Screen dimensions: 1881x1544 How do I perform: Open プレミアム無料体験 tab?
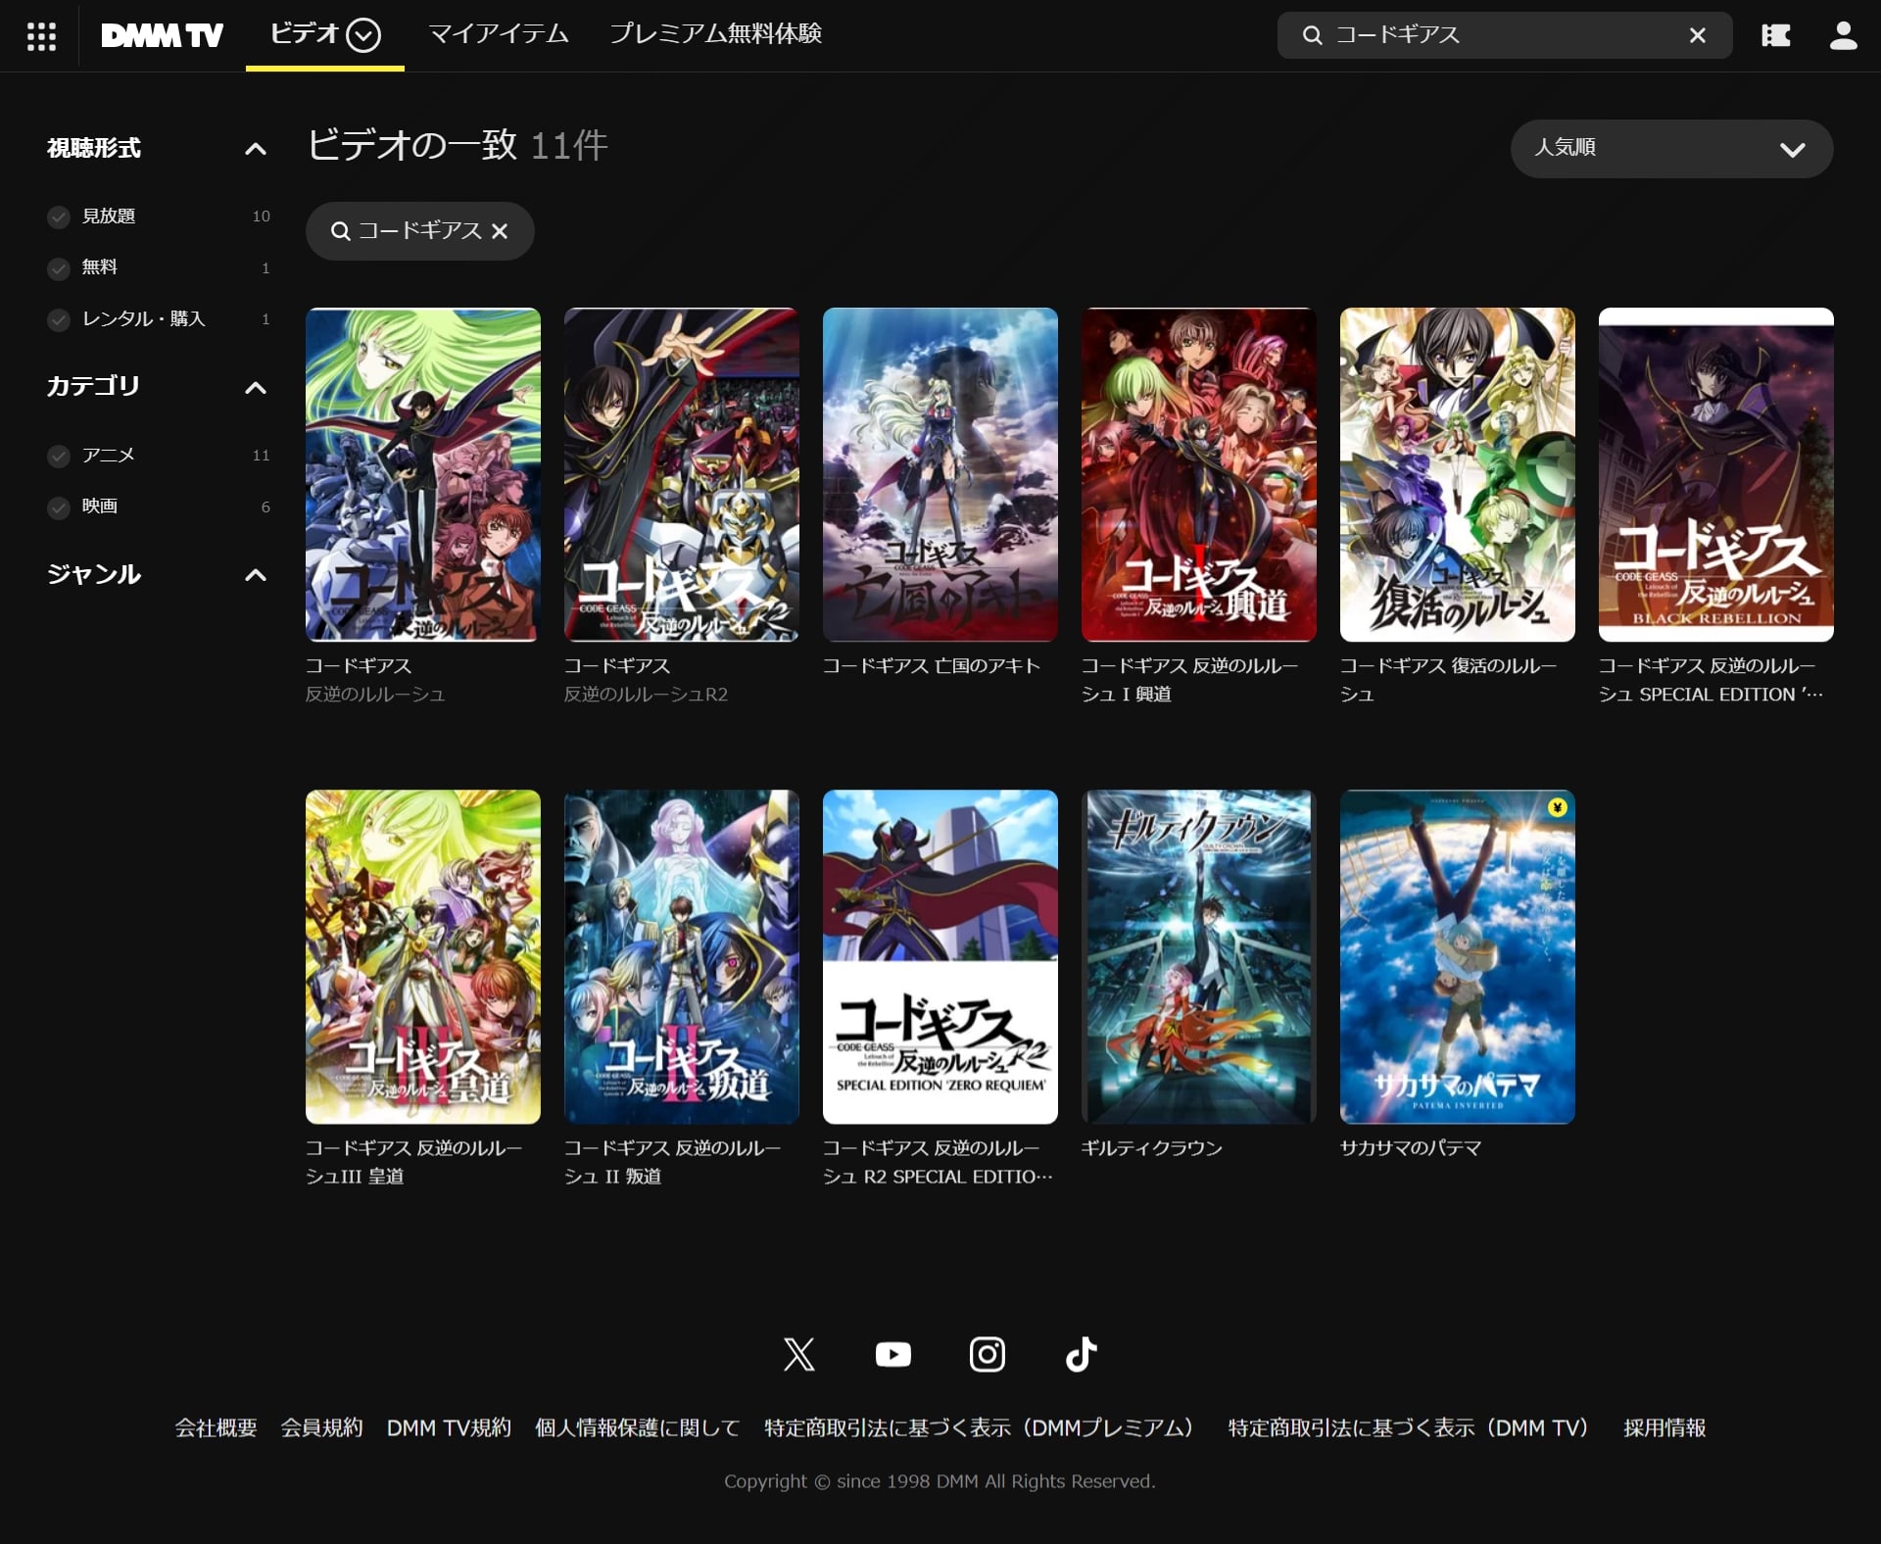point(715,34)
